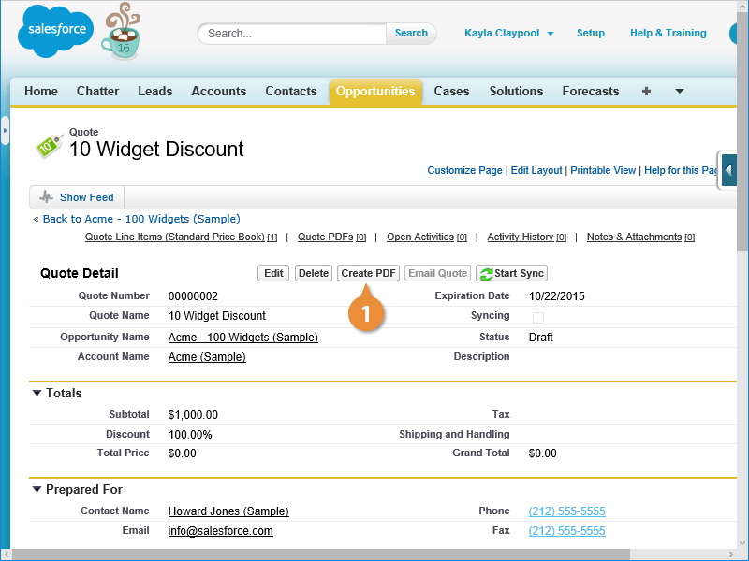The image size is (749, 561).
Task: Click the vertical scrollbar thumb
Action: pos(742,129)
